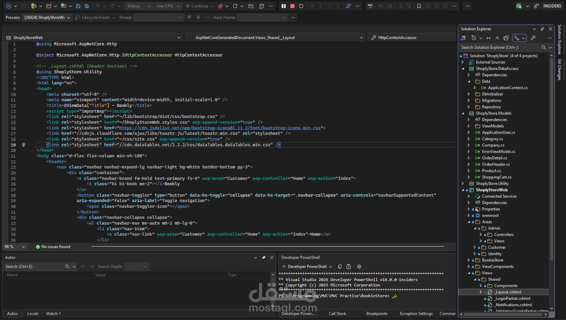Click the No issues found status
566x320 pixels.
53,247
